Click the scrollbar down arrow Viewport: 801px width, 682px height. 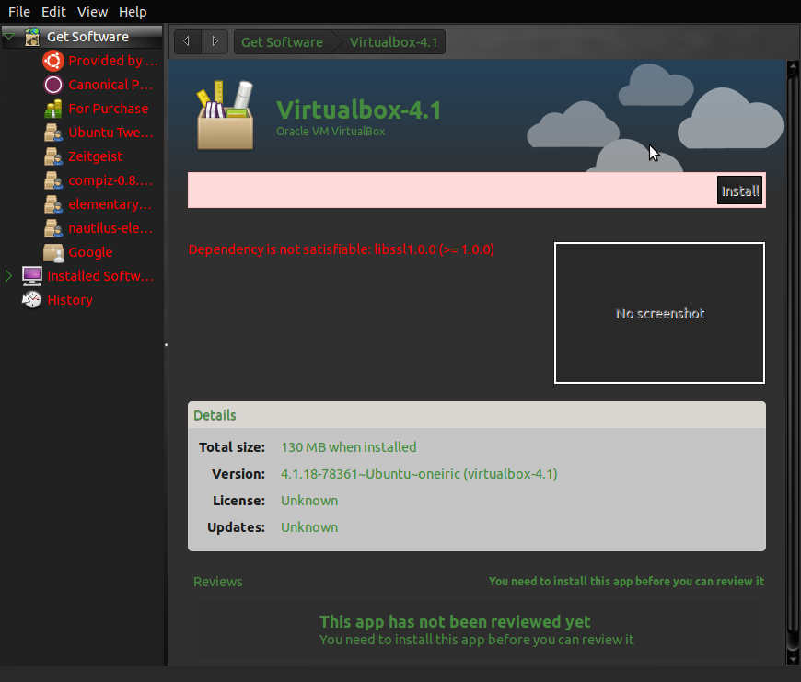[x=793, y=659]
